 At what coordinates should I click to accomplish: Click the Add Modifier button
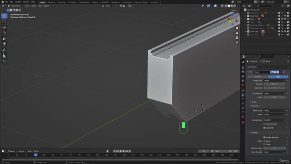click(268, 67)
